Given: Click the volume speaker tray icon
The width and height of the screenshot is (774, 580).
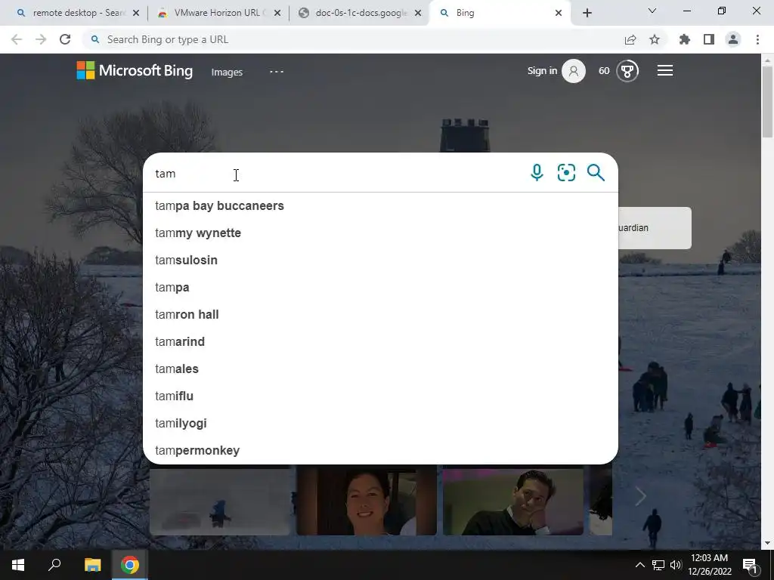Looking at the screenshot, I should (x=676, y=565).
